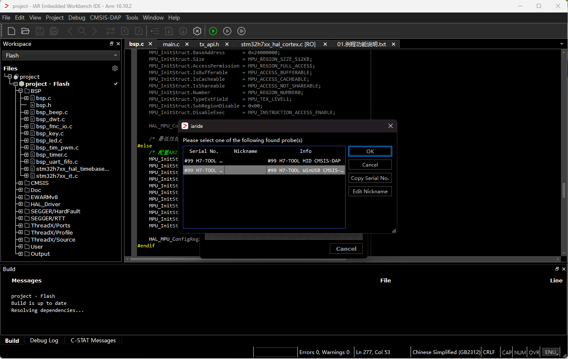Image resolution: width=568 pixels, height=359 pixels.
Task: Click OK in probe selection dialog
Action: pos(370,151)
